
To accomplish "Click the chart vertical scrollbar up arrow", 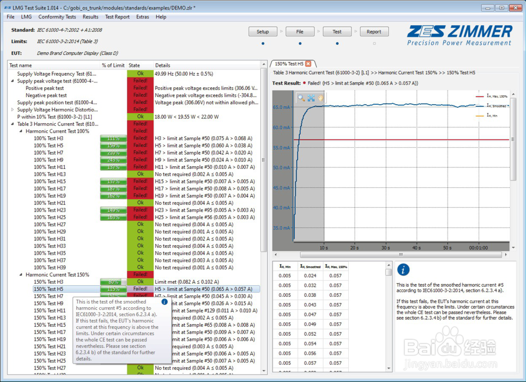I will tap(513, 94).
